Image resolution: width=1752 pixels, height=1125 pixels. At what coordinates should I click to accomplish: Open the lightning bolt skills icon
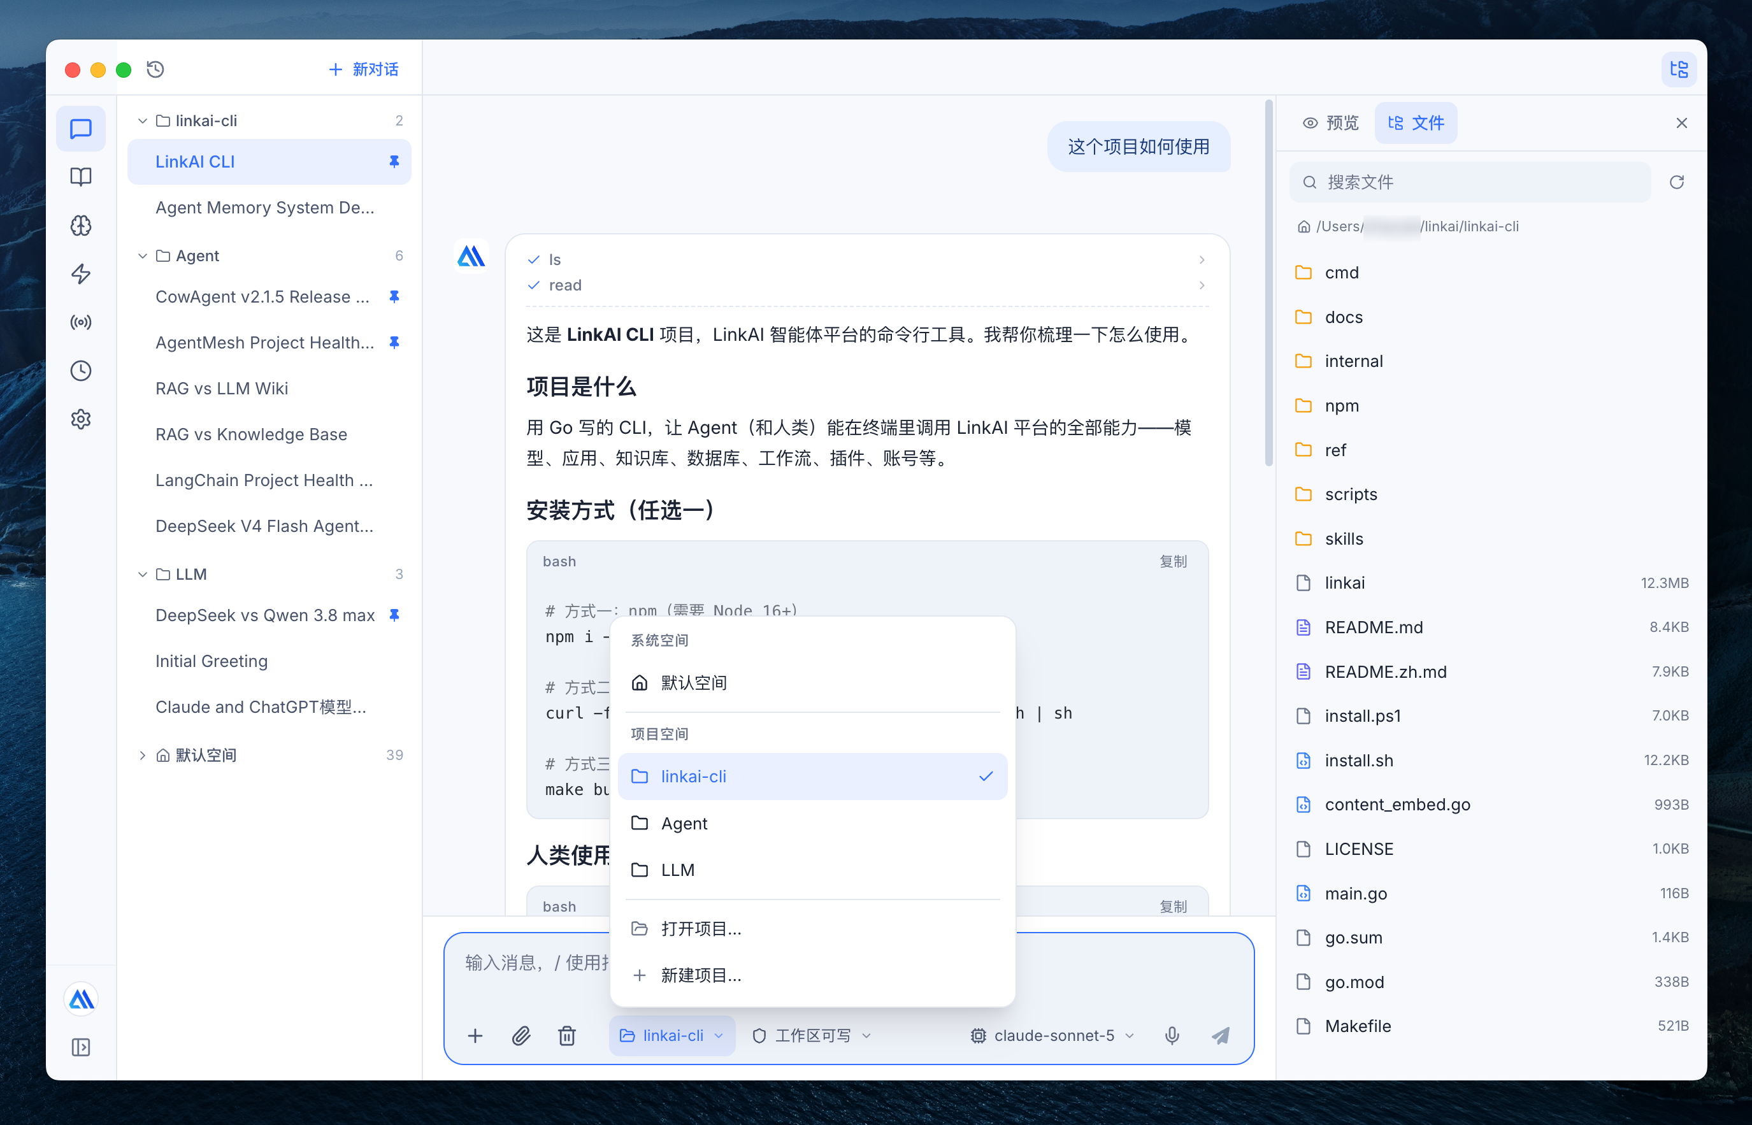coord(81,274)
